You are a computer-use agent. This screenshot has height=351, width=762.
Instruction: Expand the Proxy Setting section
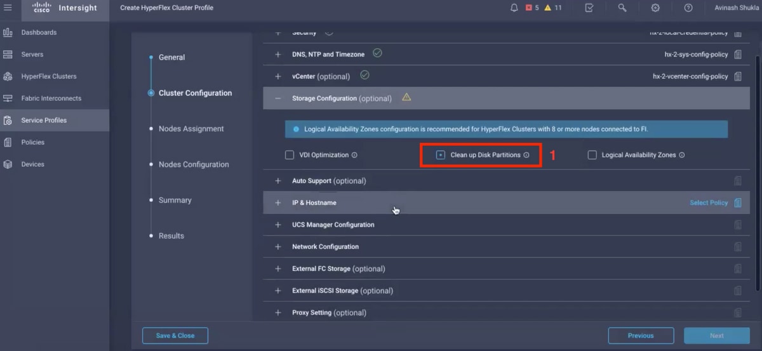point(278,313)
